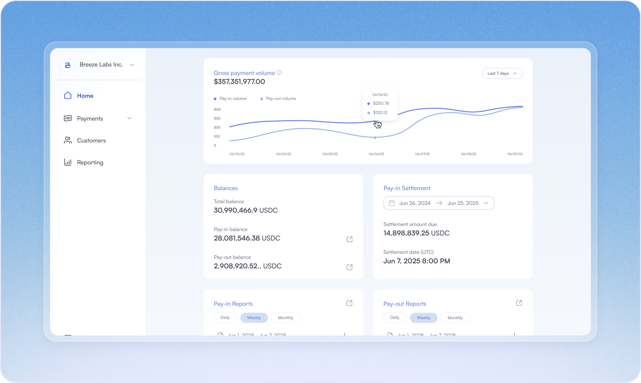Click the info icon beside Gross payment volume
The image size is (641, 383).
279,73
